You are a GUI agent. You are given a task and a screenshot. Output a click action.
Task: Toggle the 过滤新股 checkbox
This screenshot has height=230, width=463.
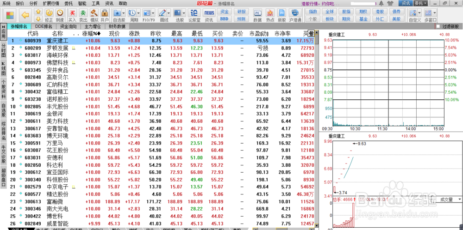click(x=438, y=26)
